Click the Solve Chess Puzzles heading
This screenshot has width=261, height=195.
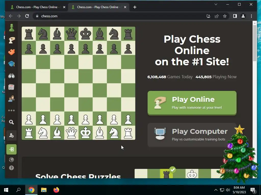point(78,176)
